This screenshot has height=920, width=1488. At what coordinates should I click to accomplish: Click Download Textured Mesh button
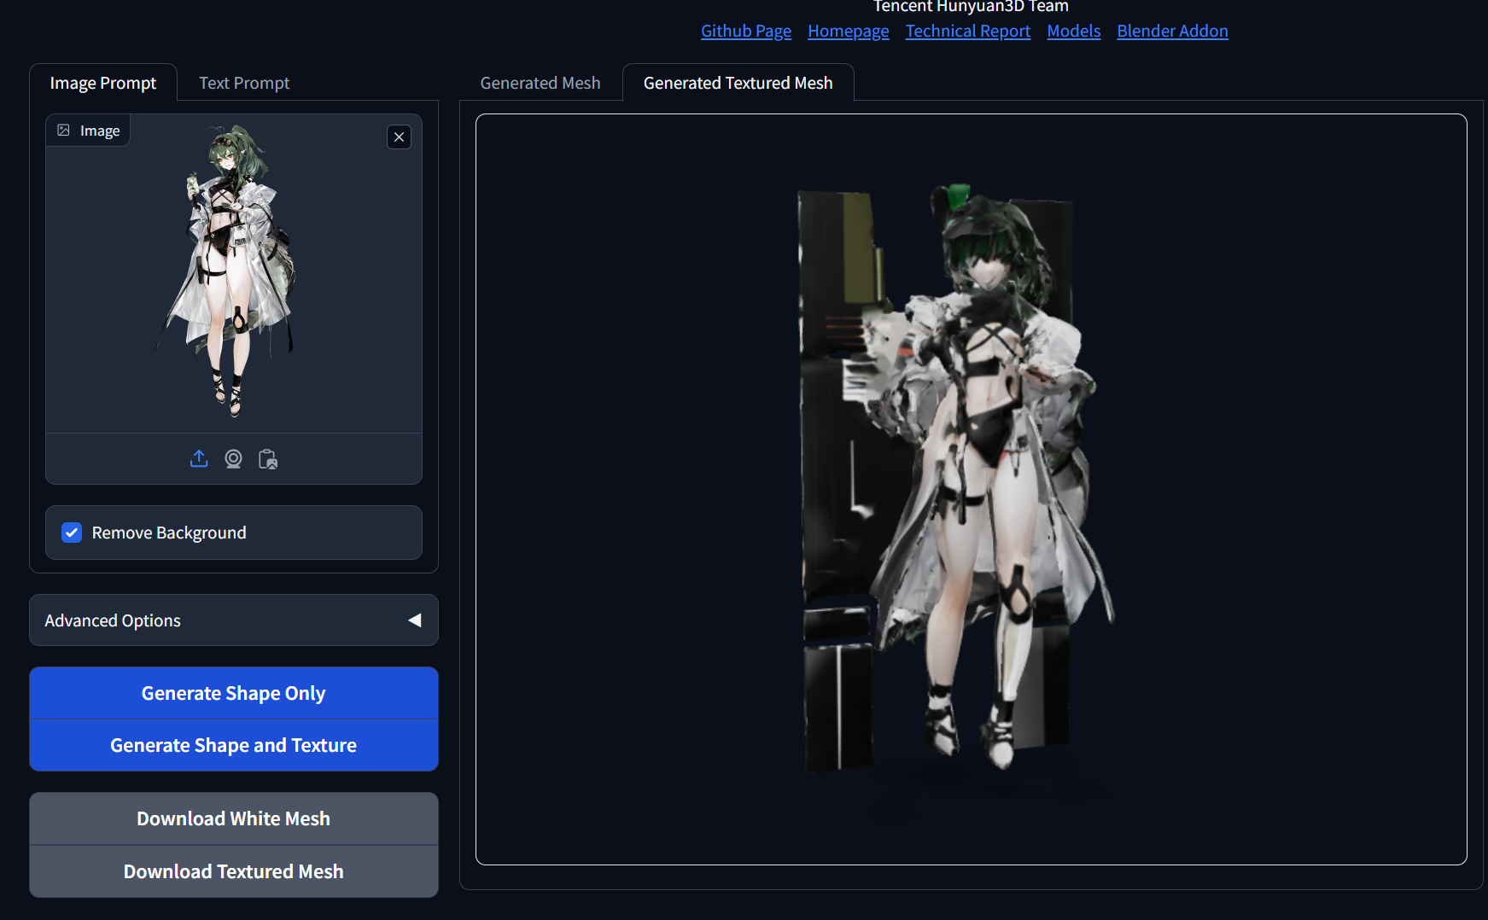coord(234,871)
